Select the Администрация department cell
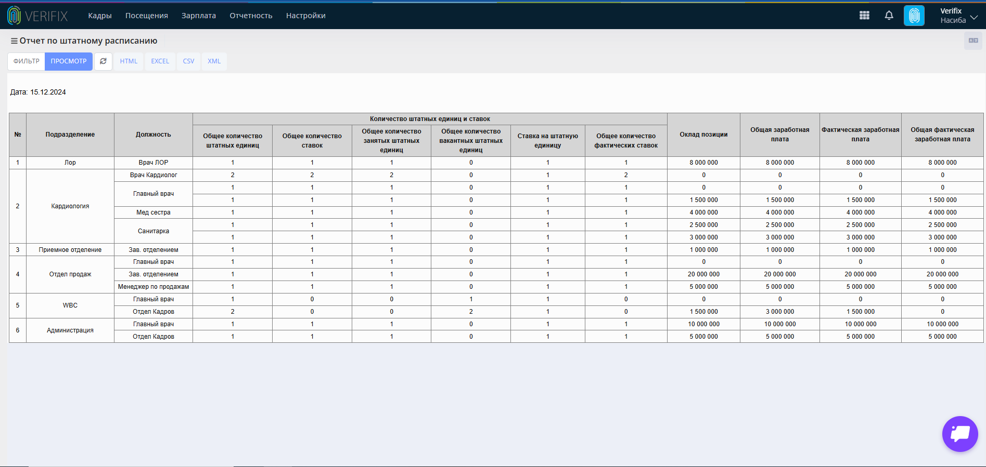The width and height of the screenshot is (986, 467). pos(70,330)
